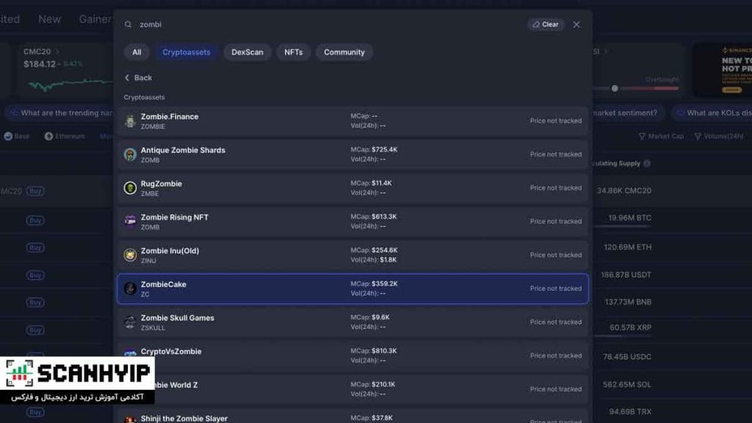This screenshot has height=423, width=752.
Task: Click the sentiment slider handle
Action: click(615, 88)
